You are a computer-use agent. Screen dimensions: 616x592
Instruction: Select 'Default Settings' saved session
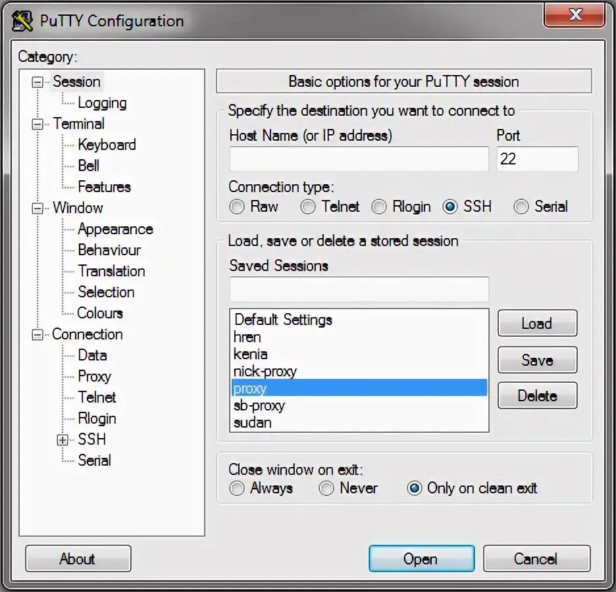359,320
